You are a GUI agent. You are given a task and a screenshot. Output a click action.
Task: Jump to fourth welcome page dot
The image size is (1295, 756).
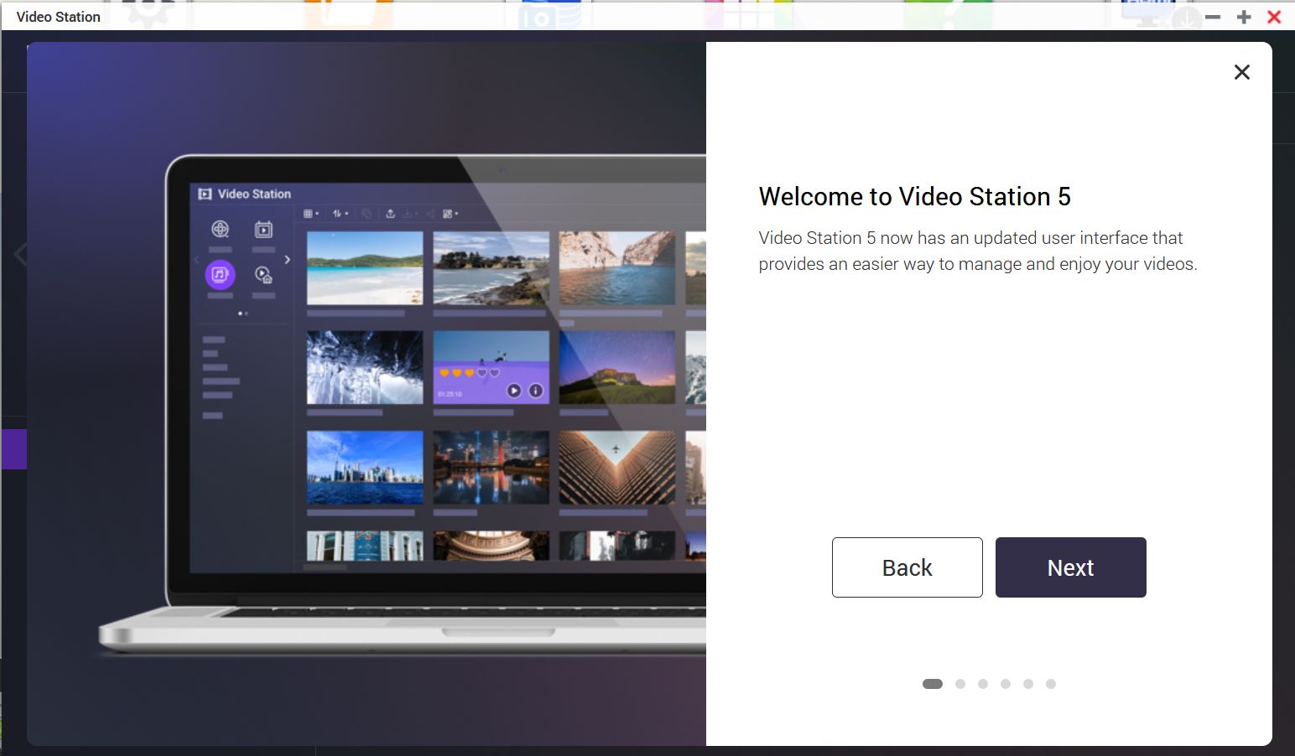(x=1006, y=684)
